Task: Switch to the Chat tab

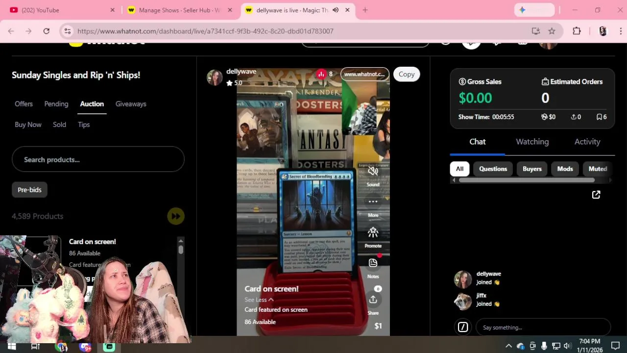Action: tap(478, 142)
